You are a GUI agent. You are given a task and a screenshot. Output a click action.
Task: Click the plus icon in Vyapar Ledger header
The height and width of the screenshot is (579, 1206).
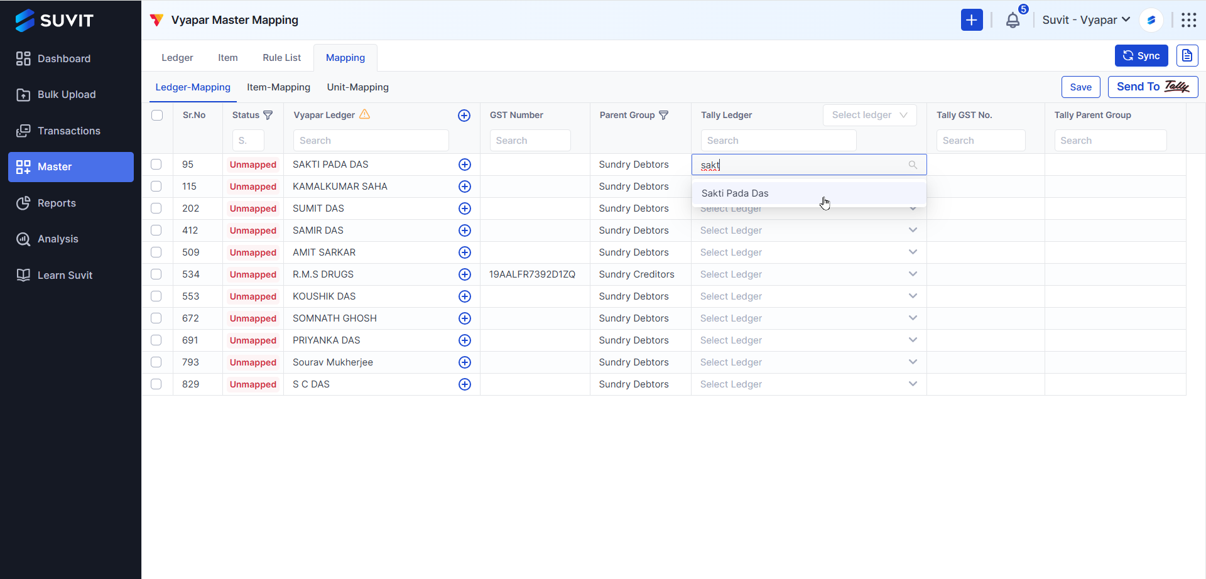(x=464, y=116)
